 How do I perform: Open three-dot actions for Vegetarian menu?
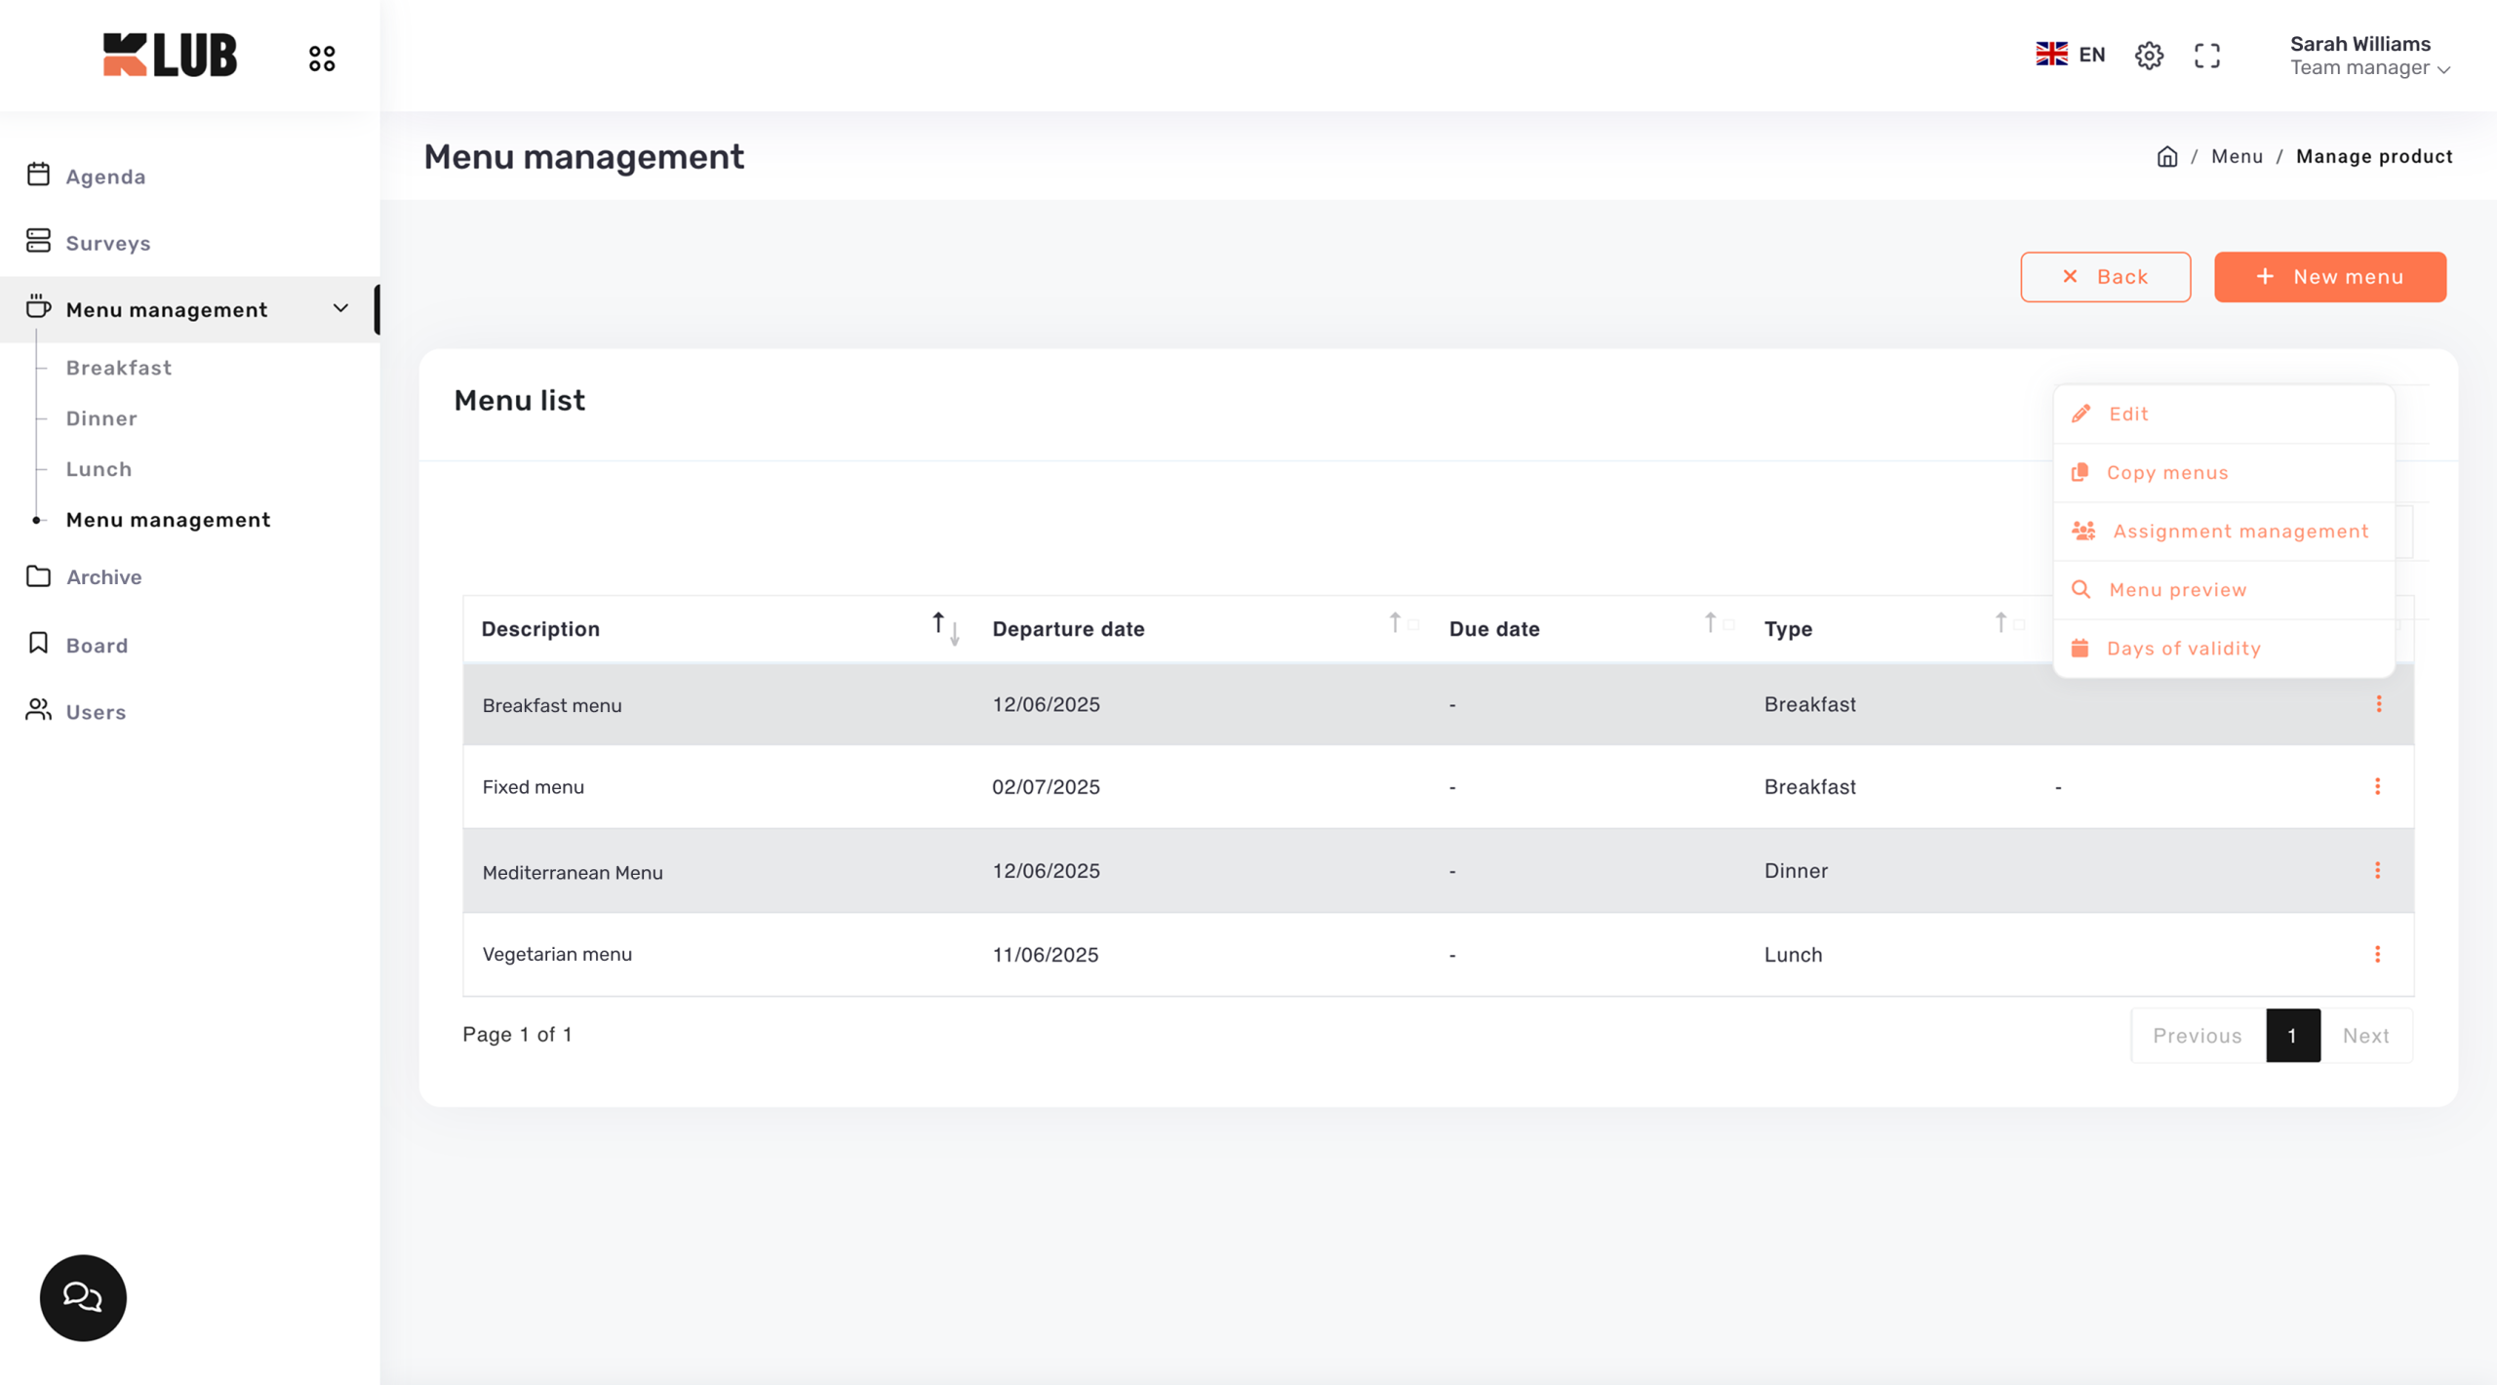point(2377,954)
